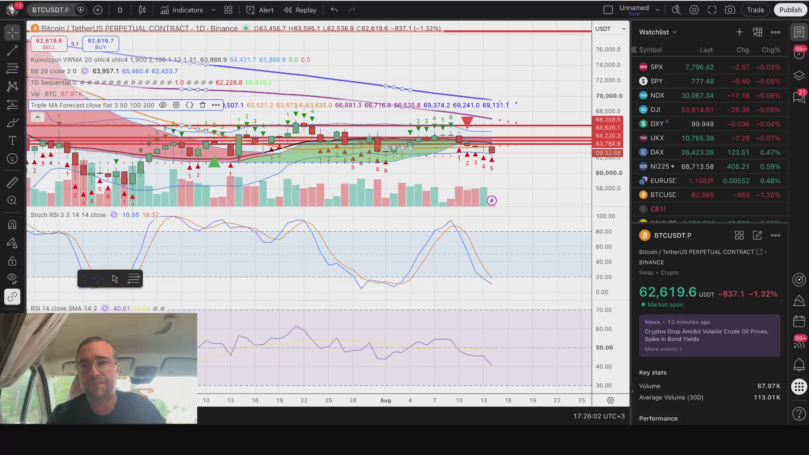The width and height of the screenshot is (809, 455).
Task: Sort the watchlist by Last column
Action: (706, 50)
